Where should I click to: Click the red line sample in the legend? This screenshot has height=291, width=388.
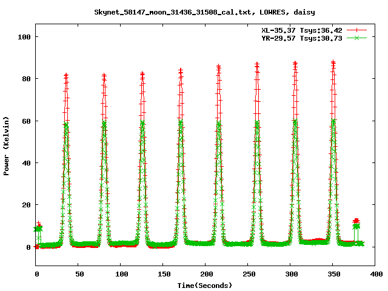357,30
